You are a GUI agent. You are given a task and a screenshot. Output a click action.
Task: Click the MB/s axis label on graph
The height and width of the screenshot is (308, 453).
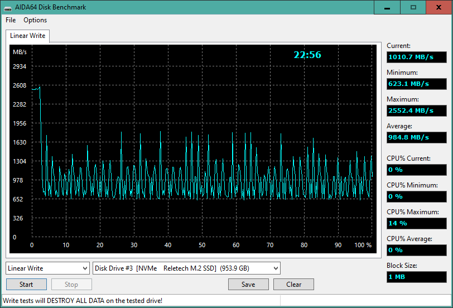pyautogui.click(x=20, y=52)
